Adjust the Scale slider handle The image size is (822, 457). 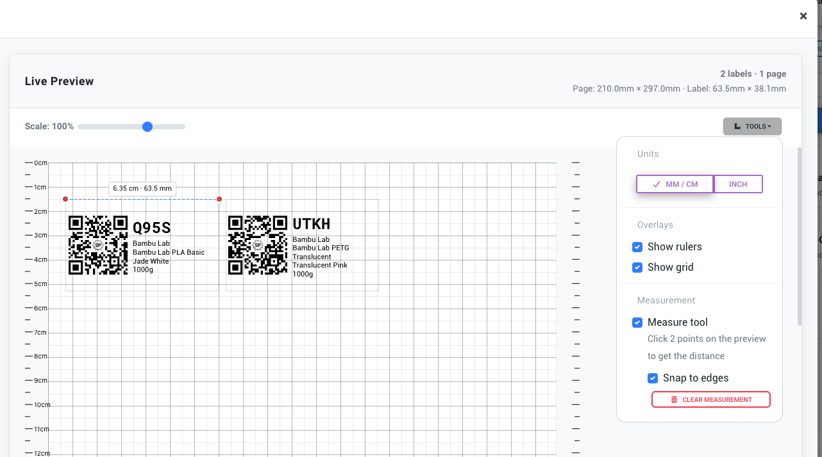coord(147,127)
